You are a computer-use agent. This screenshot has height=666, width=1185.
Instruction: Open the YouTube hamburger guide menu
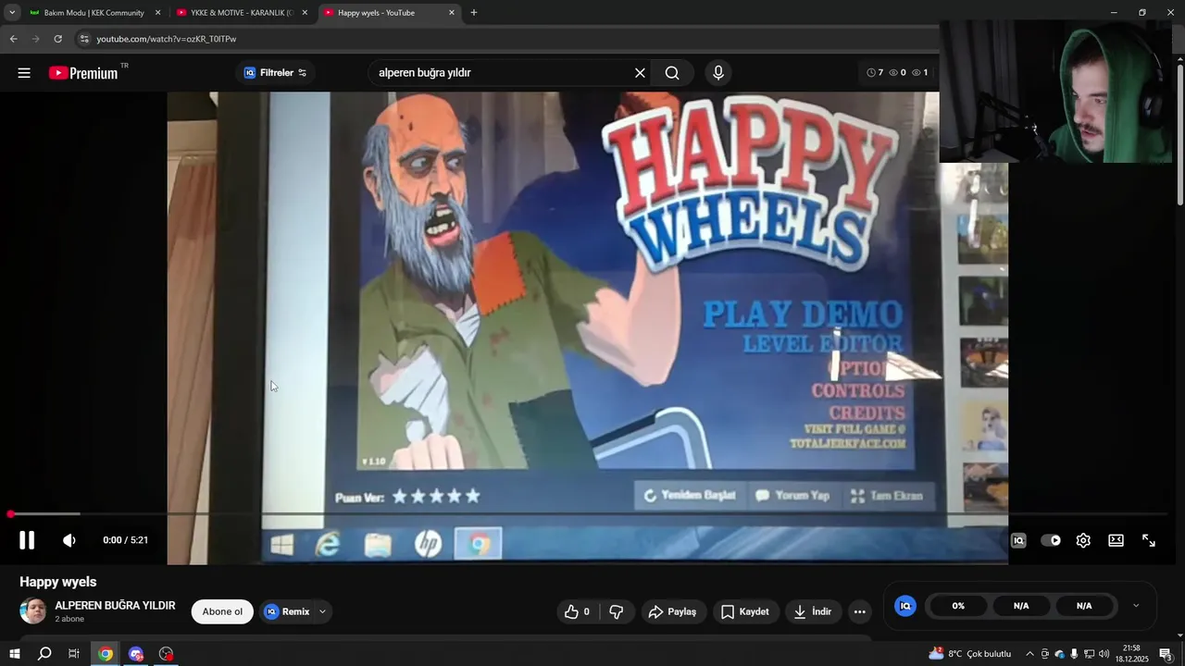click(x=24, y=73)
